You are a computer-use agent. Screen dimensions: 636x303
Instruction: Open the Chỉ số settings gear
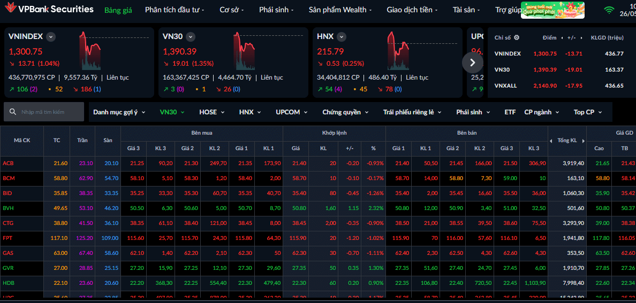point(516,37)
